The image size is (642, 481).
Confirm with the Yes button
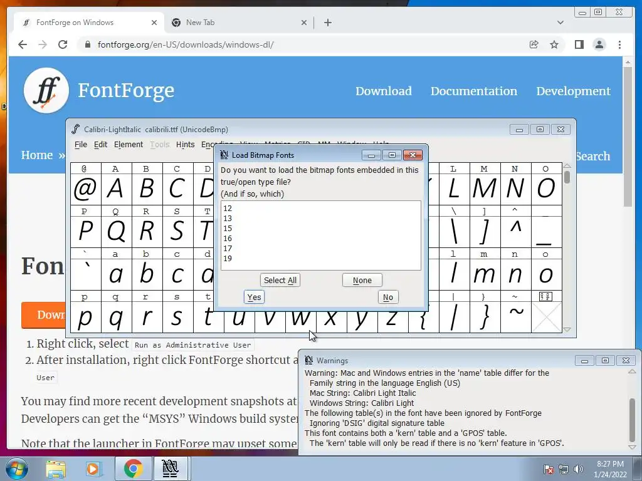coord(254,297)
